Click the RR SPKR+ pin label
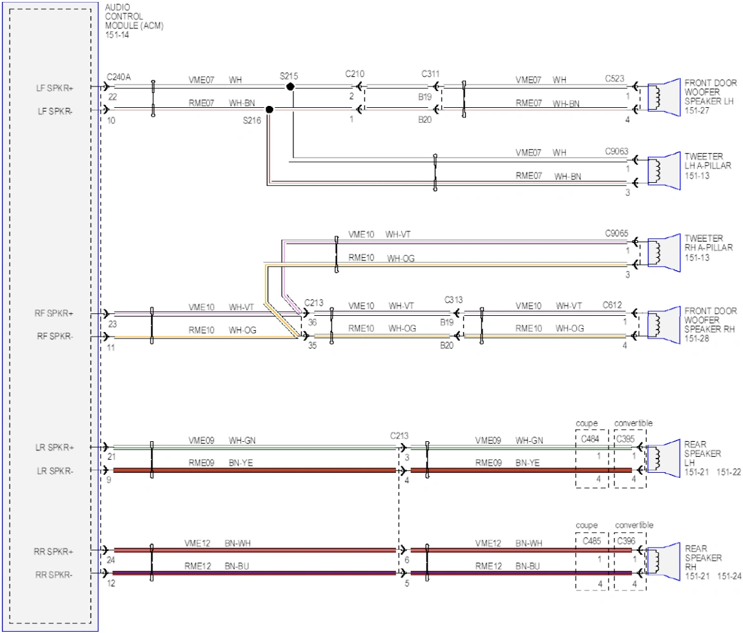The width and height of the screenshot is (743, 633). 54,552
